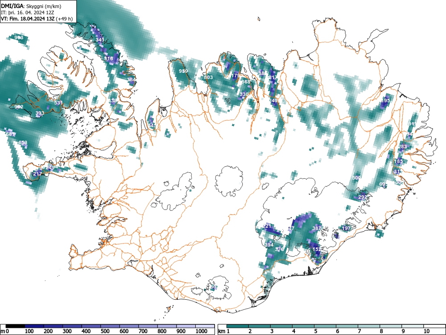This screenshot has width=446, height=335.
Task: Click the 959 visibility label
Action: coord(183,71)
